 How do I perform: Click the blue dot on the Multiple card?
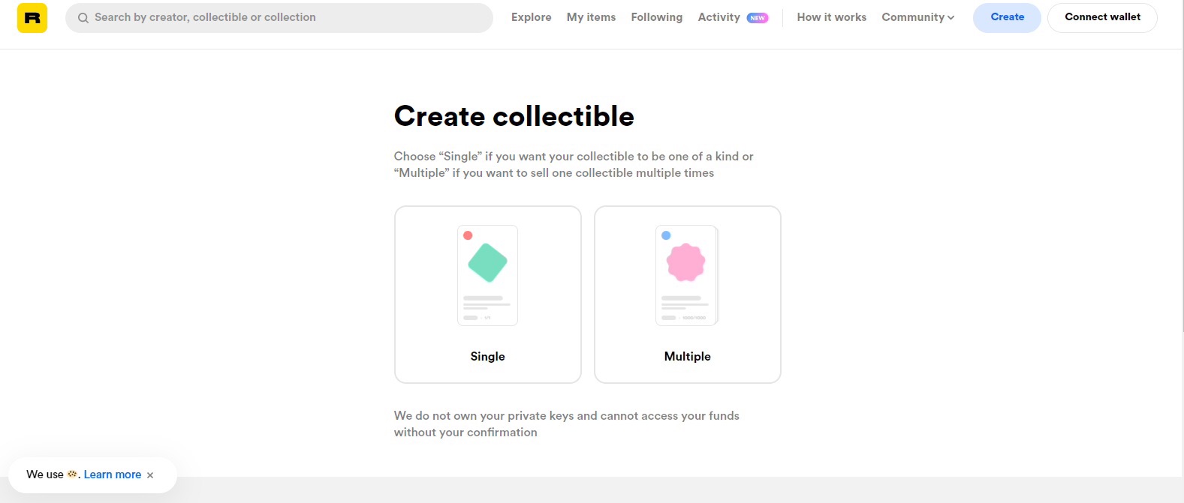(666, 235)
